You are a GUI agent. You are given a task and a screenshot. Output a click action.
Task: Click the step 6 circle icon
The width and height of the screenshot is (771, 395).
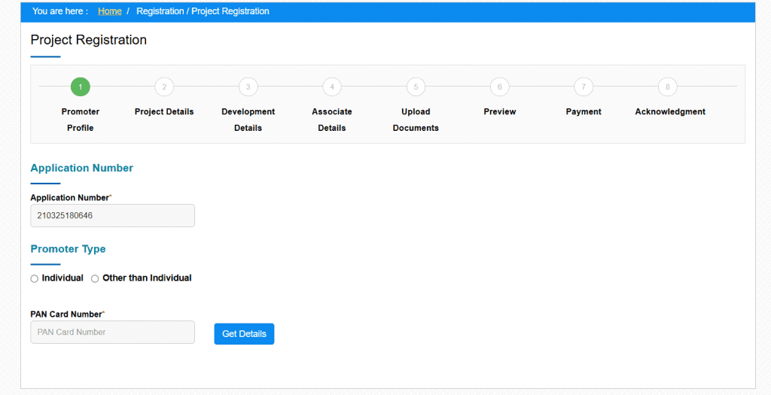499,87
